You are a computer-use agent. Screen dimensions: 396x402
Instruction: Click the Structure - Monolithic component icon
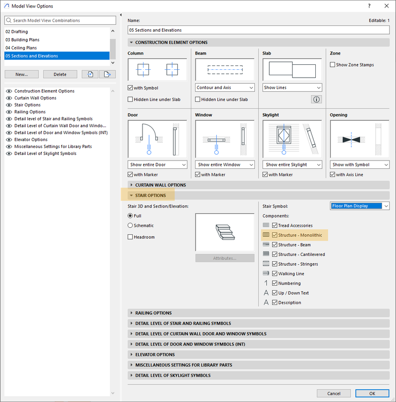pos(266,235)
